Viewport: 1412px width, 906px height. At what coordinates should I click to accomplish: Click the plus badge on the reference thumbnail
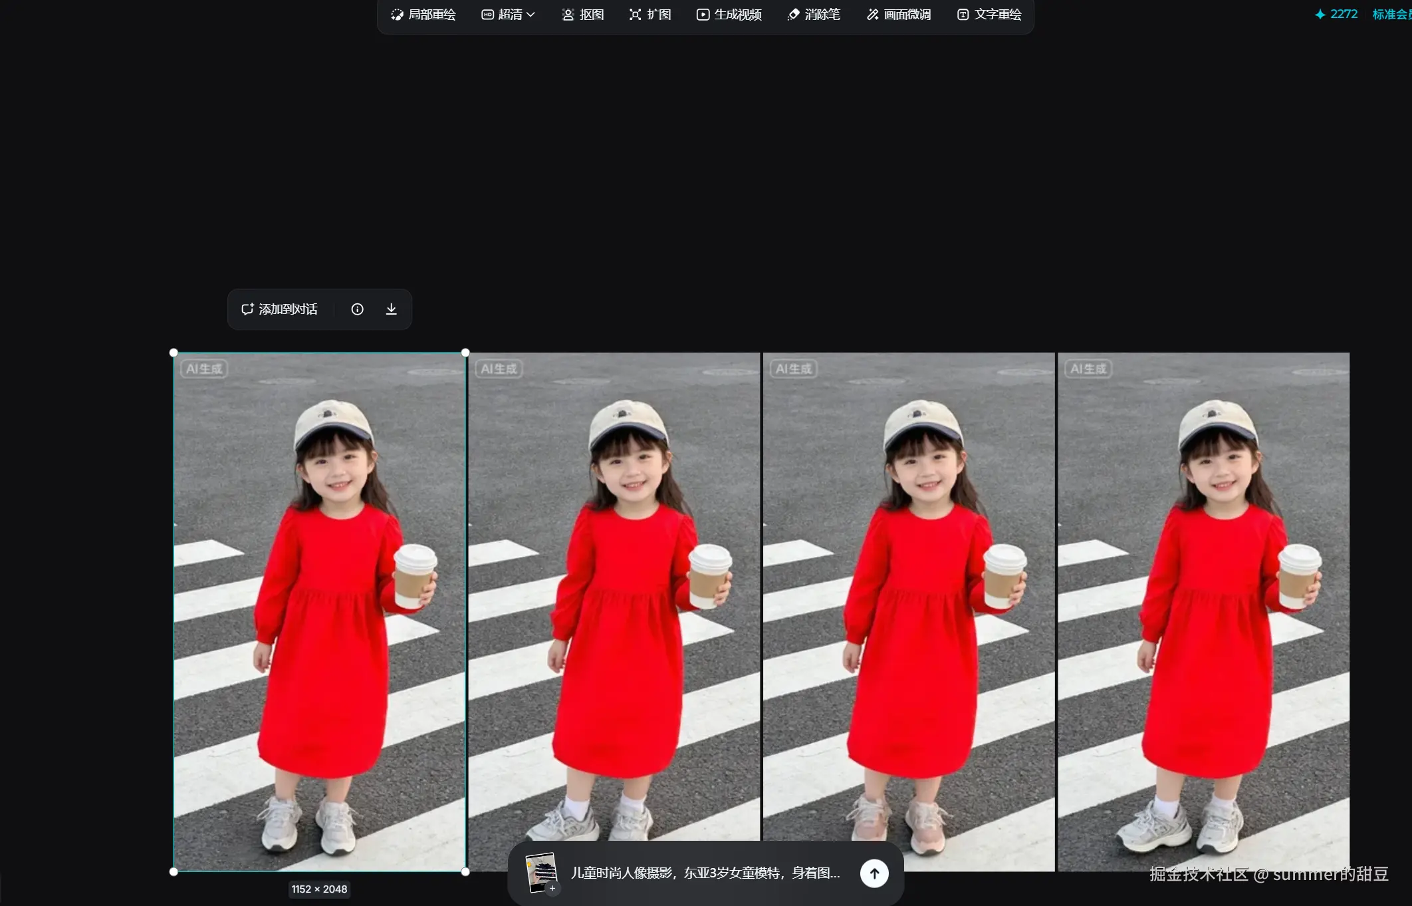pos(552,888)
